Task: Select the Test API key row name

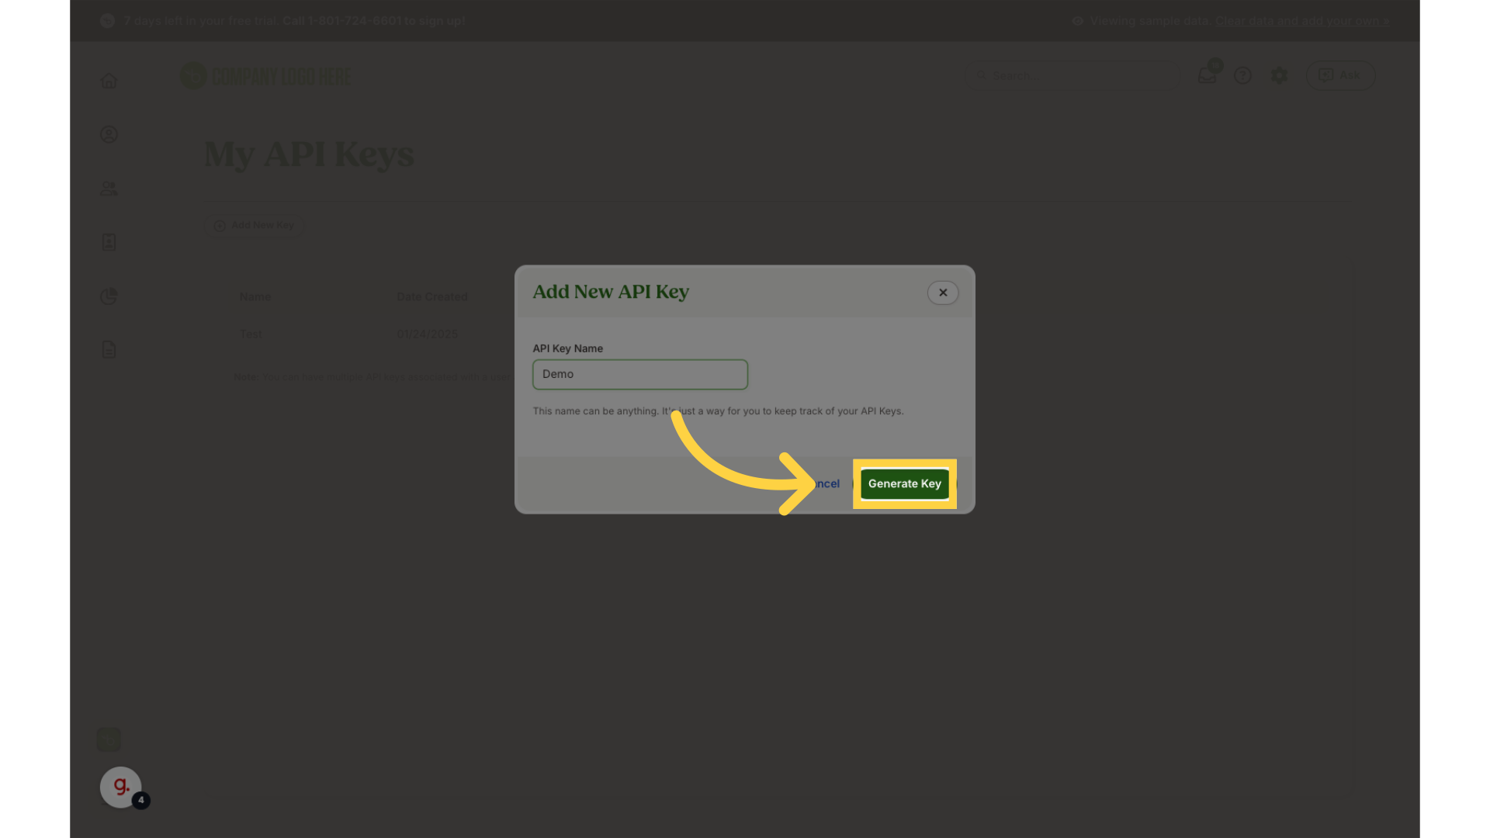Action: 250,334
